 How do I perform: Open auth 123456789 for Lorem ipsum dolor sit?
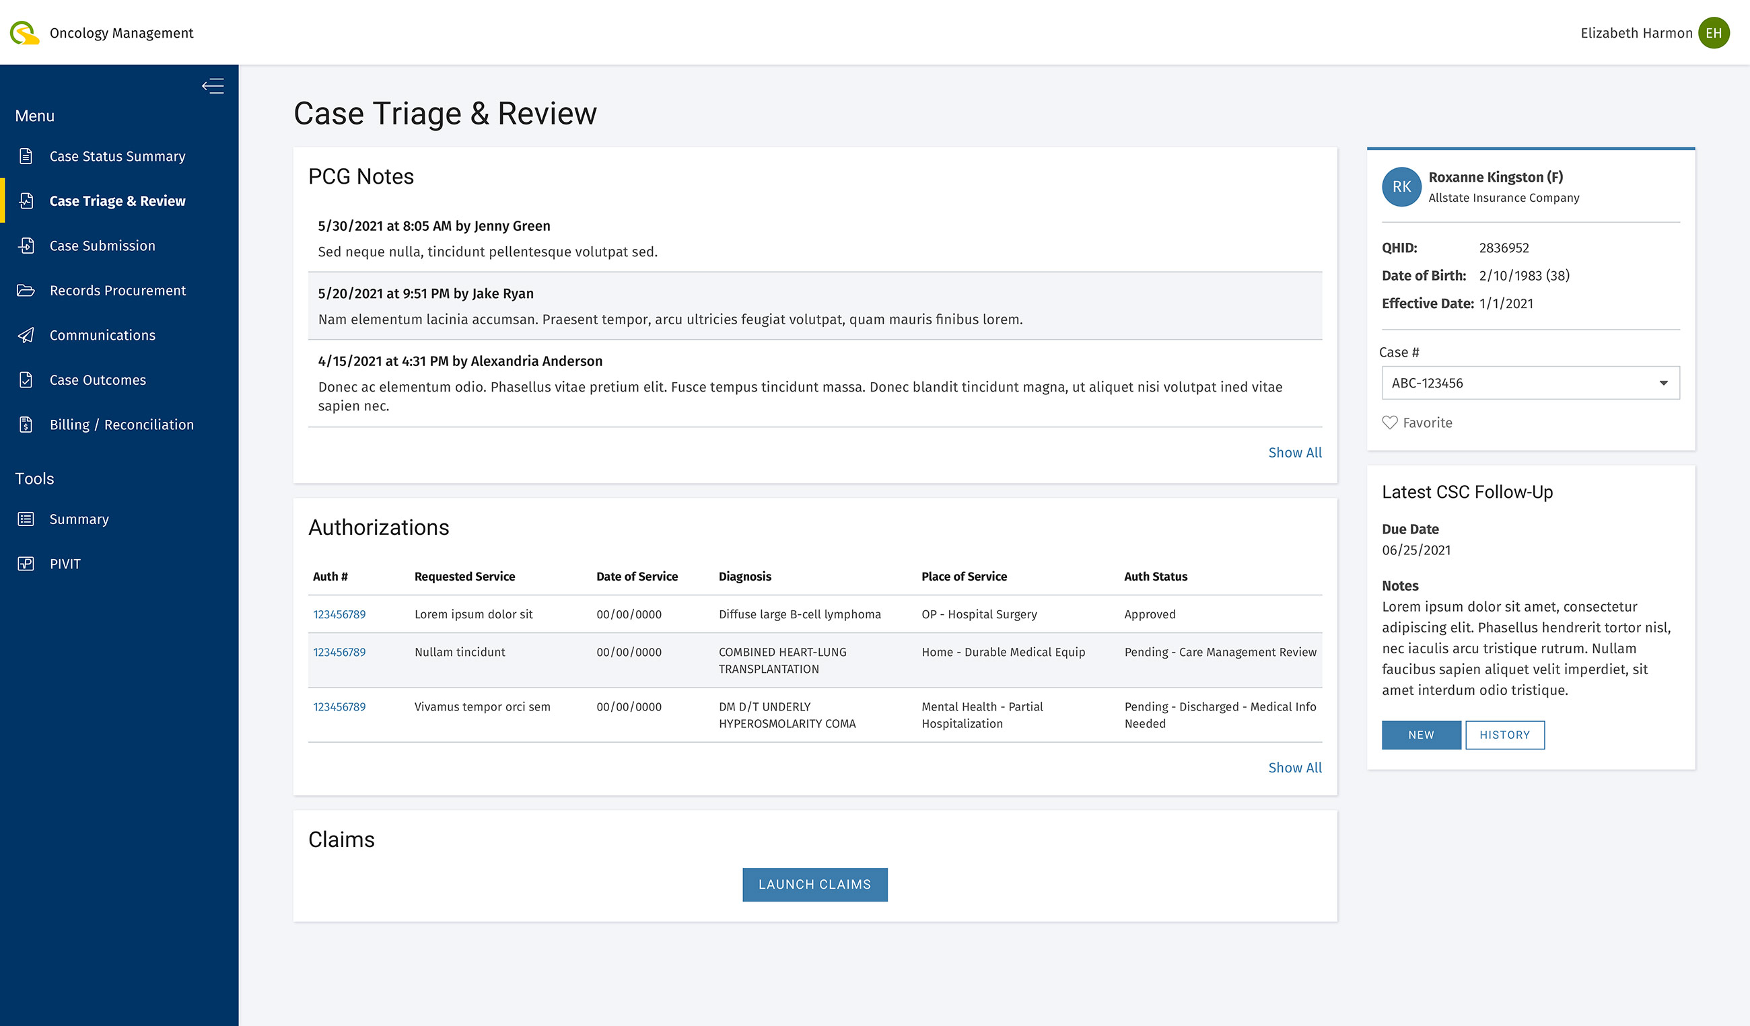click(x=339, y=614)
